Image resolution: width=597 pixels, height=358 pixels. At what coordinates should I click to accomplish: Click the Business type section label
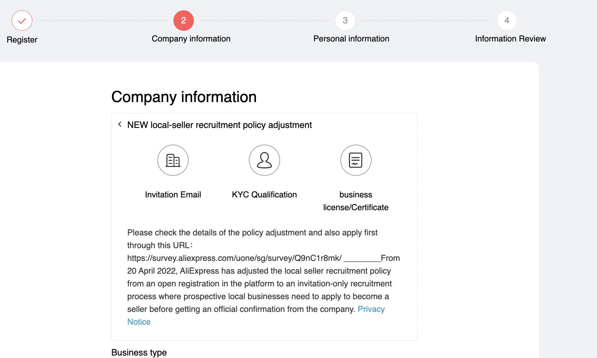click(139, 352)
